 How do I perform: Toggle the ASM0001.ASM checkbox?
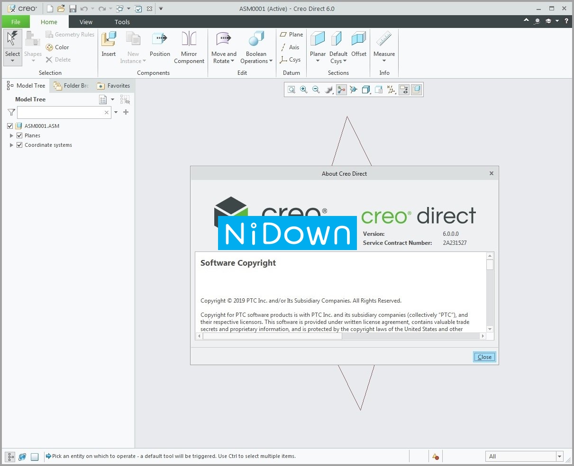[10, 126]
